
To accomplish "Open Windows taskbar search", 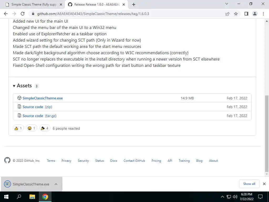I will point(19,197).
